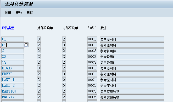Click AcRf 0001 in row 01
The width and height of the screenshot is (173, 102).
pos(92,39)
